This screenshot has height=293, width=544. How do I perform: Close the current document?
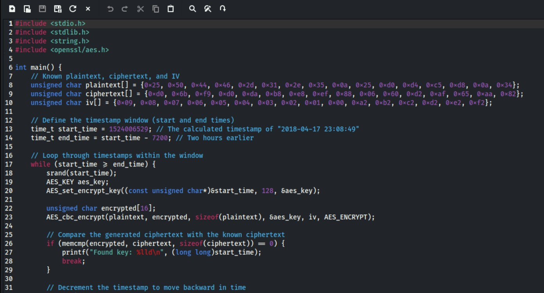(x=87, y=9)
